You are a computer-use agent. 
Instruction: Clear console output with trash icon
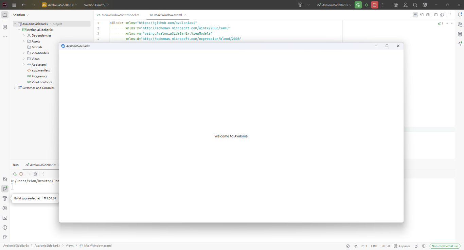click(x=35, y=174)
